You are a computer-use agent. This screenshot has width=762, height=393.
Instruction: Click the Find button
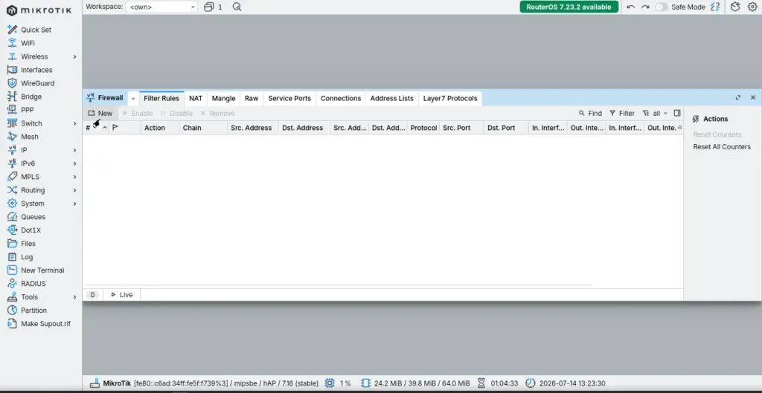click(590, 113)
